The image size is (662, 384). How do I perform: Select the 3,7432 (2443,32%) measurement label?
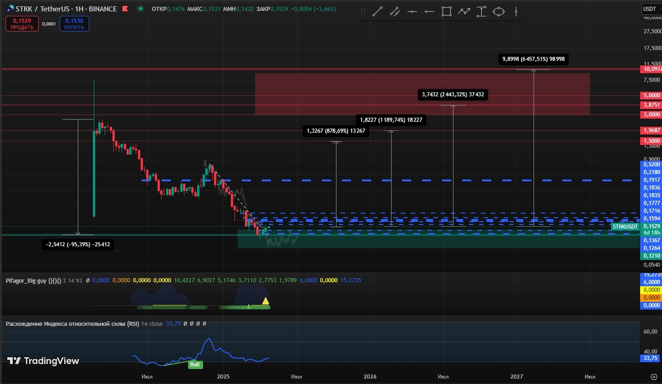[453, 95]
